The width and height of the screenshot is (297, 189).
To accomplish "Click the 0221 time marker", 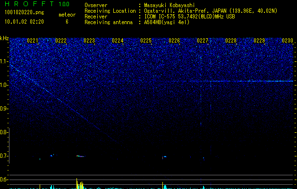I will 33,41.
